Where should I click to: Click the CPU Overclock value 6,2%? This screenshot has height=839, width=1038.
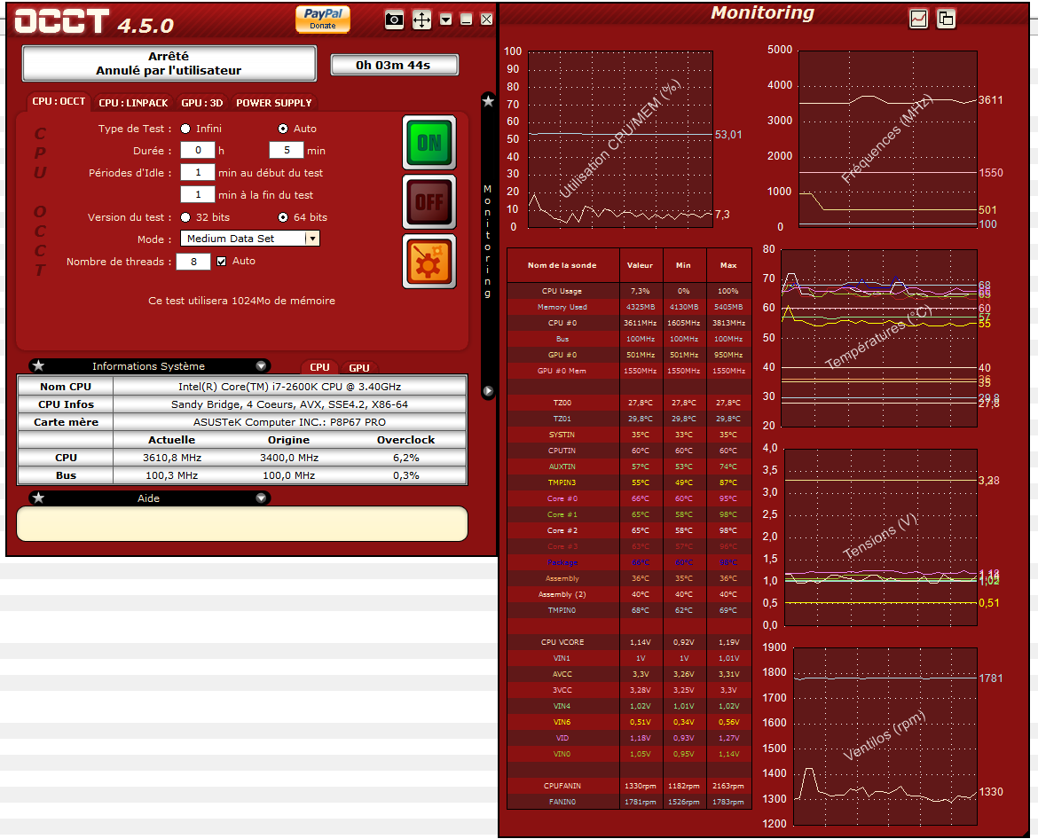tap(405, 458)
